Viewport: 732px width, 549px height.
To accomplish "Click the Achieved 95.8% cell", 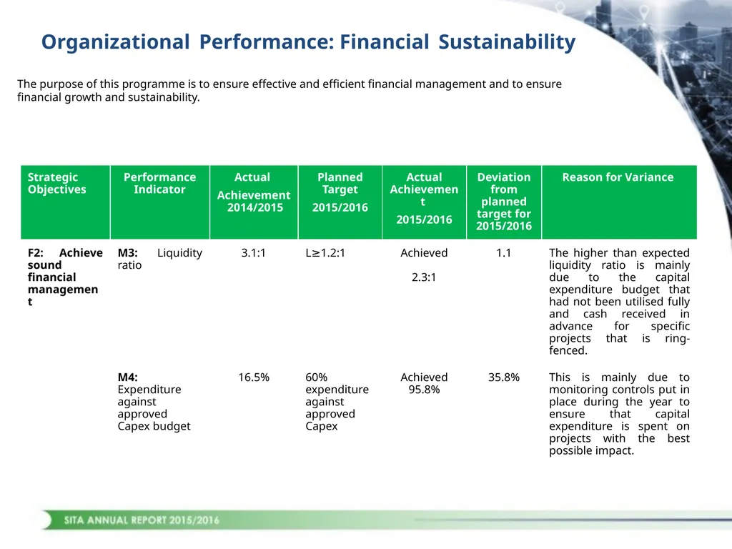I will [424, 384].
